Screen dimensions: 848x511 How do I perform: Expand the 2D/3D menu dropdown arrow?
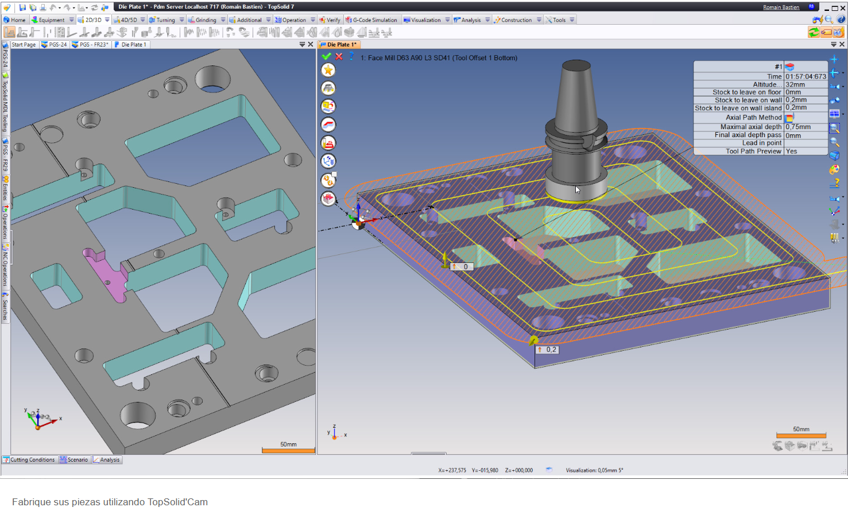click(x=107, y=20)
